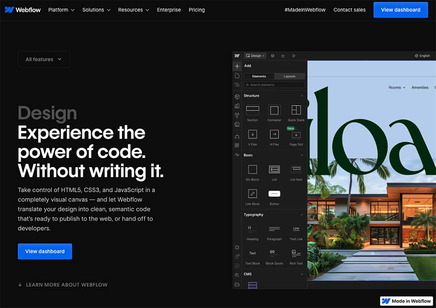Click the Search elements field
The width and height of the screenshot is (436, 308).
[x=274, y=85]
